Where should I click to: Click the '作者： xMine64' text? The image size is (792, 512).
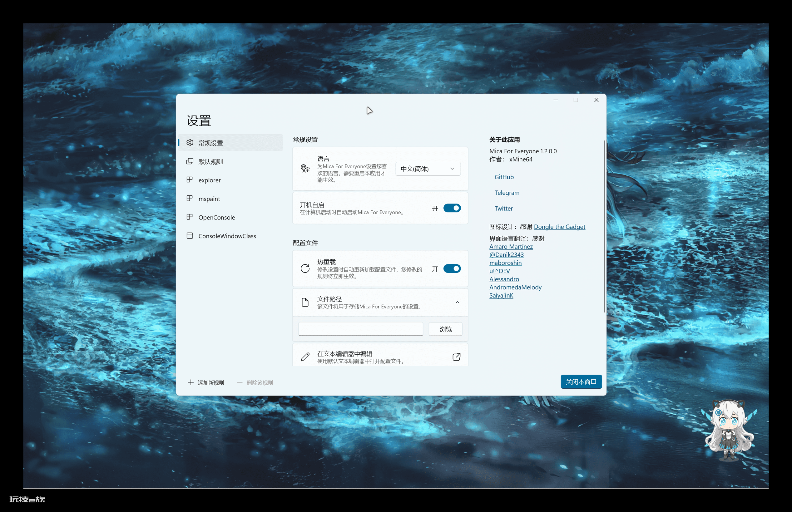510,159
